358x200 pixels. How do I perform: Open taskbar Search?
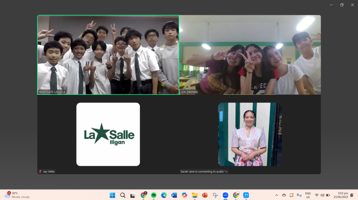tap(123, 195)
